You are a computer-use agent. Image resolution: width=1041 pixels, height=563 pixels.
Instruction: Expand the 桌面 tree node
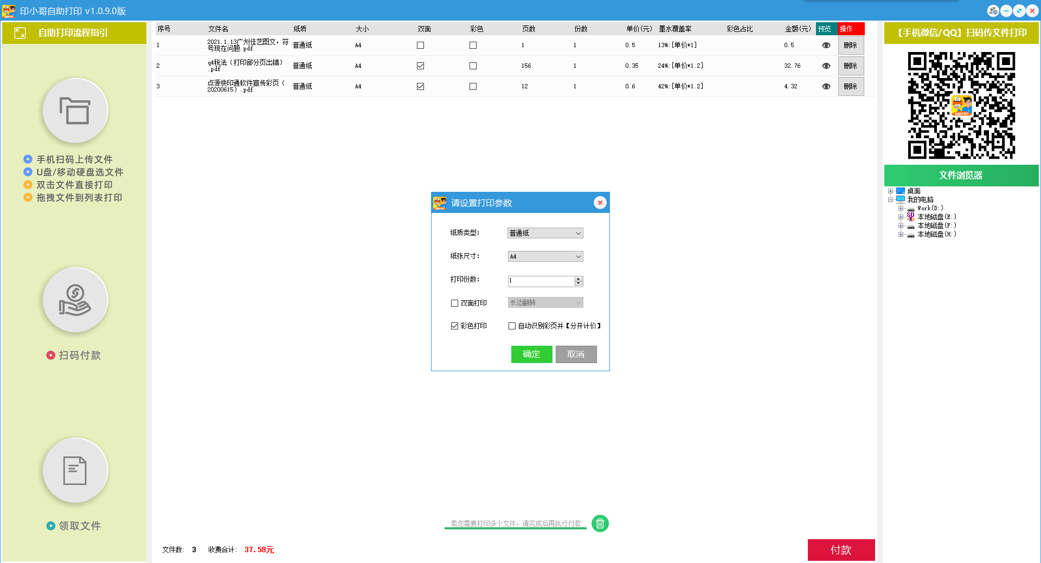pos(890,191)
